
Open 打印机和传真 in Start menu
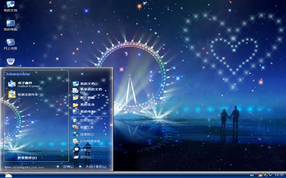[x=86, y=141]
